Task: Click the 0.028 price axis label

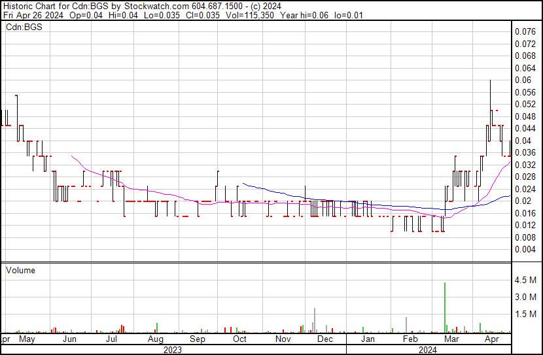Action: click(x=525, y=177)
